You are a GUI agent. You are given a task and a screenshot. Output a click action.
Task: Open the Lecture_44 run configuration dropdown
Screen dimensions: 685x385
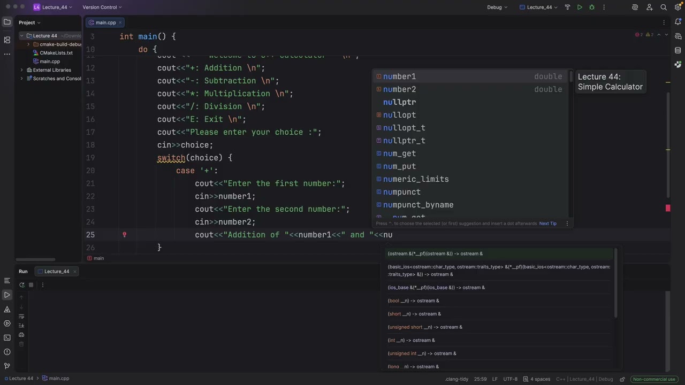539,7
